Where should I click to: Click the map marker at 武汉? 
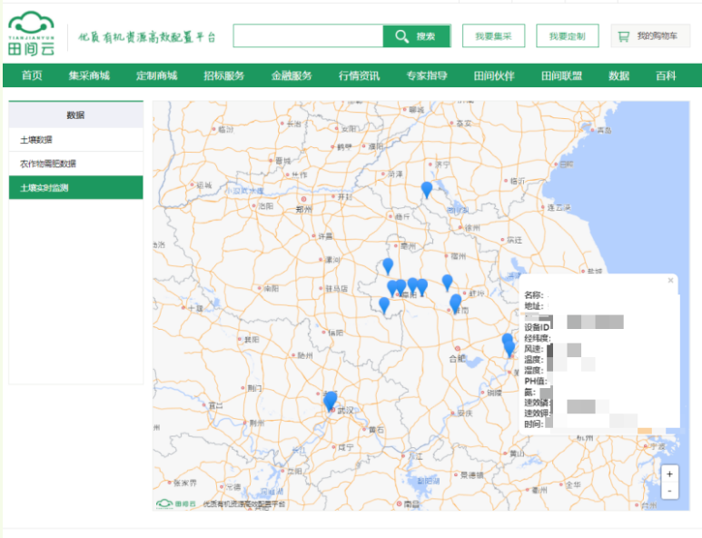(330, 400)
